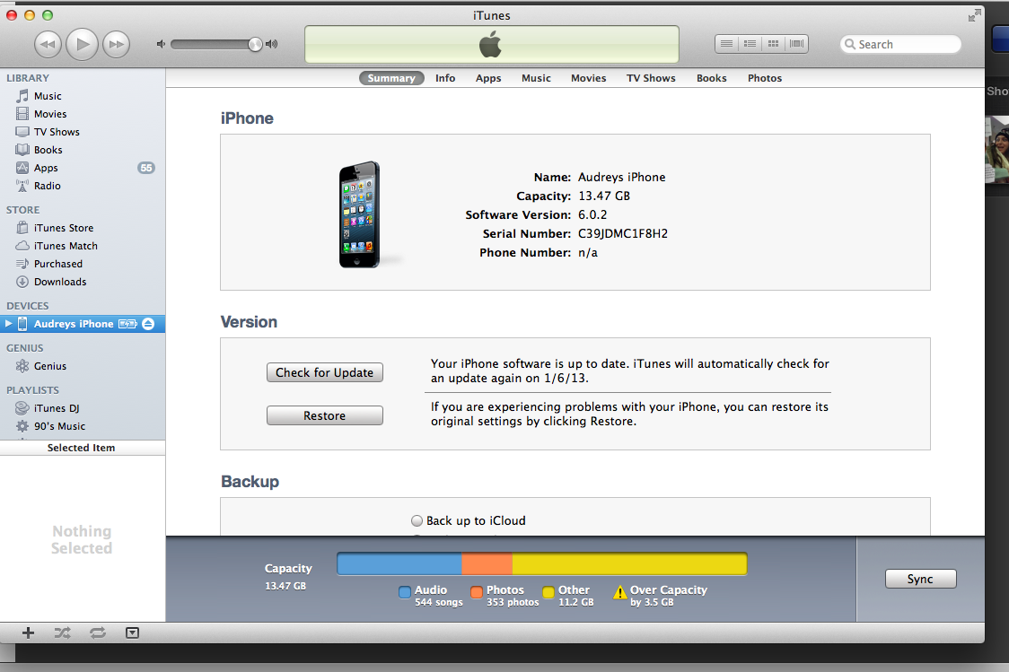Select Books in the Library sidebar
1009x672 pixels.
point(83,150)
